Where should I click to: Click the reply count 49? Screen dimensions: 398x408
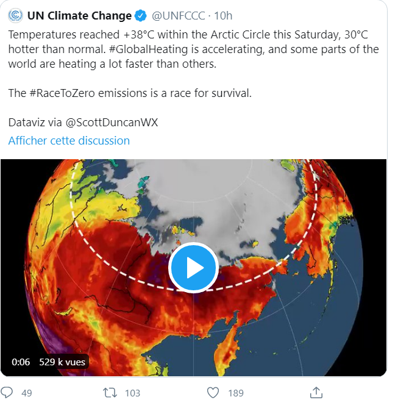[26, 393]
